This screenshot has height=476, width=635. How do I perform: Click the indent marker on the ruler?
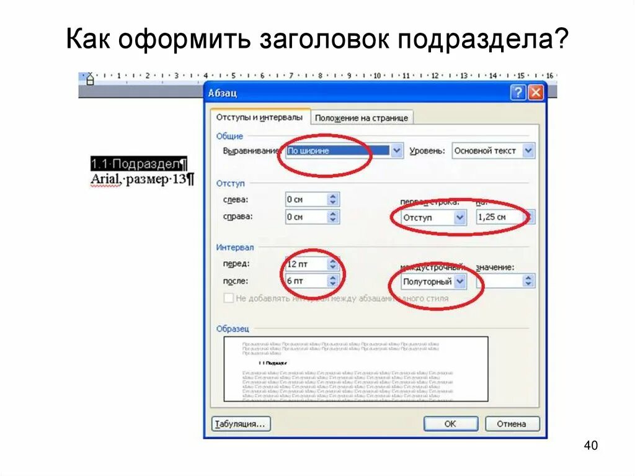pyautogui.click(x=90, y=79)
